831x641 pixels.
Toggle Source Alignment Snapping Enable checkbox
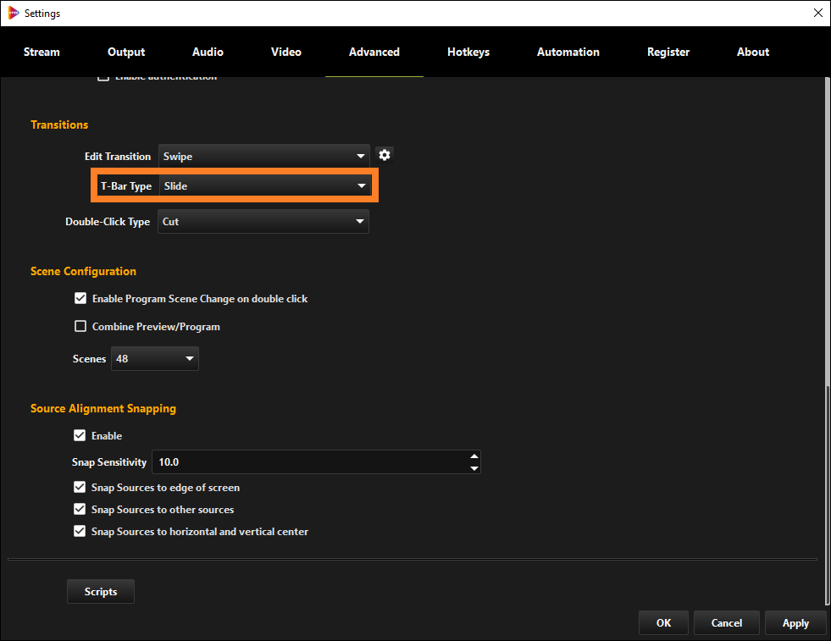[80, 436]
